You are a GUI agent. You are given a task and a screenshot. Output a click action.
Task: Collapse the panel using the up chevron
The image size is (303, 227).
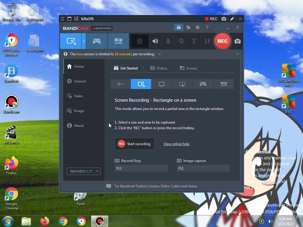(x=238, y=54)
